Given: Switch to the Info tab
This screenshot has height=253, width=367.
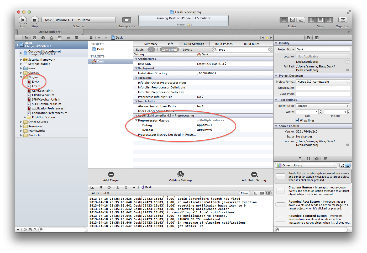Looking at the screenshot, I should pyautogui.click(x=171, y=44).
